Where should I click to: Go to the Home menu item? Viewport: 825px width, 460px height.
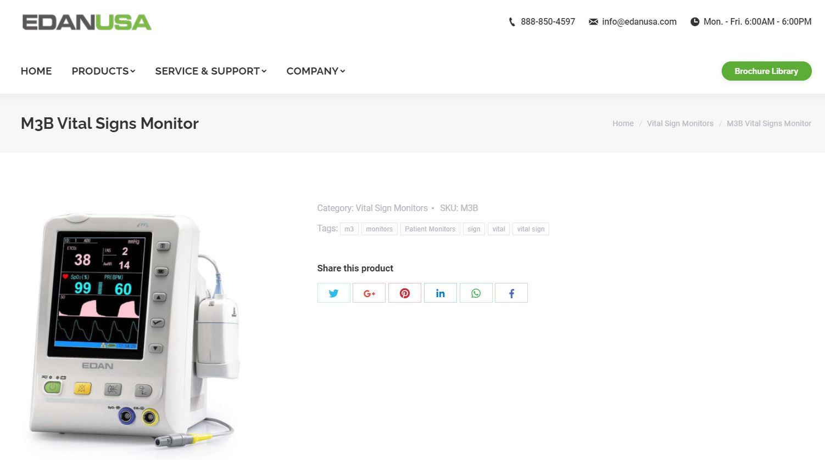36,71
